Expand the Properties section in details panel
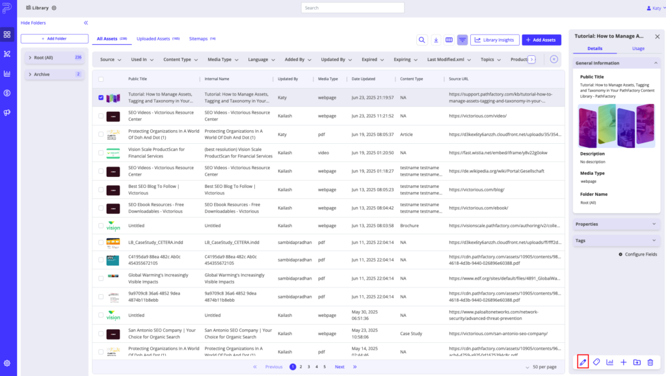This screenshot has height=376, width=666. (617, 224)
